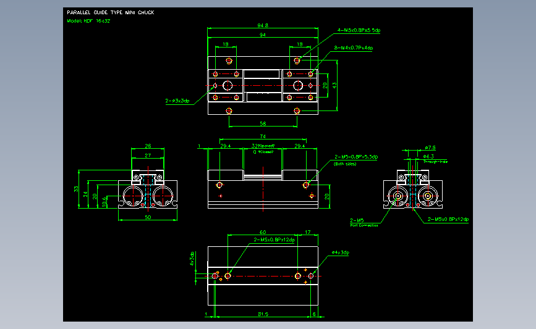Click the '32(Opened)' stroke dimension

[263, 146]
